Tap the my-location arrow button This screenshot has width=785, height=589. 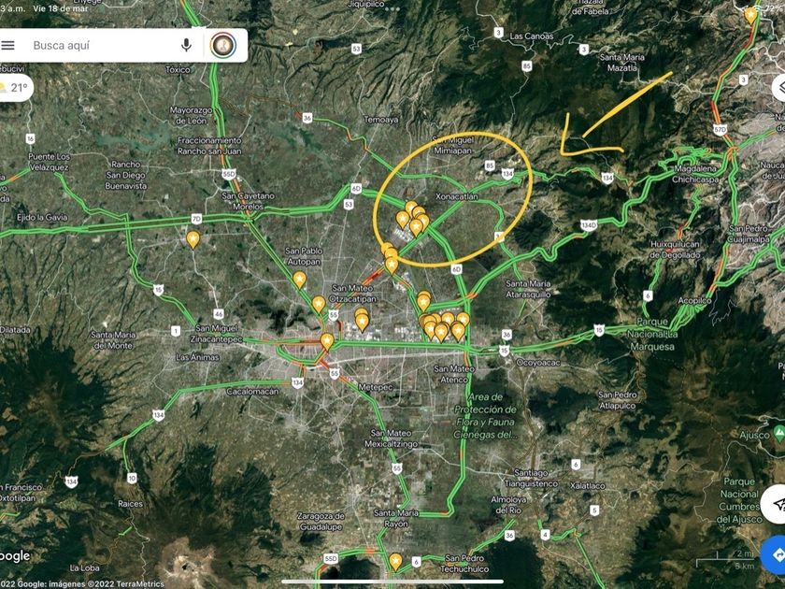[775, 503]
